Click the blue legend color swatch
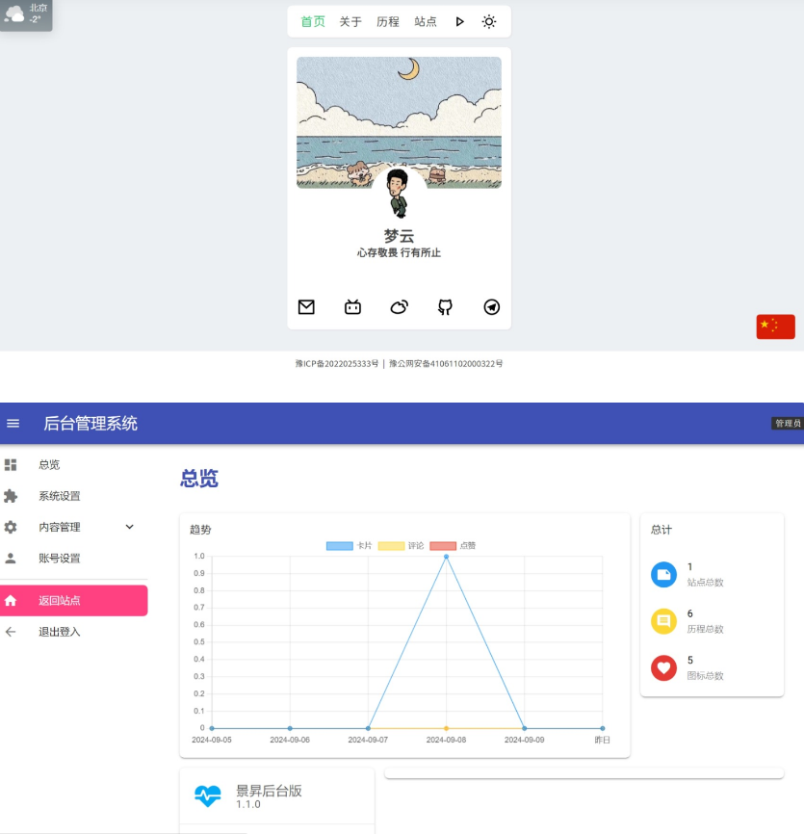The width and height of the screenshot is (804, 834). tap(342, 545)
